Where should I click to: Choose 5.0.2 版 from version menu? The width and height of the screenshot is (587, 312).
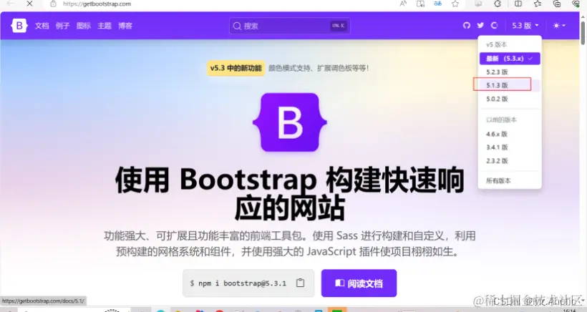tap(510, 99)
